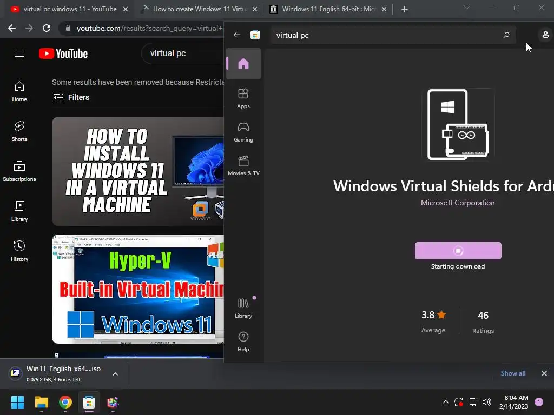Screen dimensions: 554x415
Task: Click the 3.8 Average rating
Action: [433, 322]
